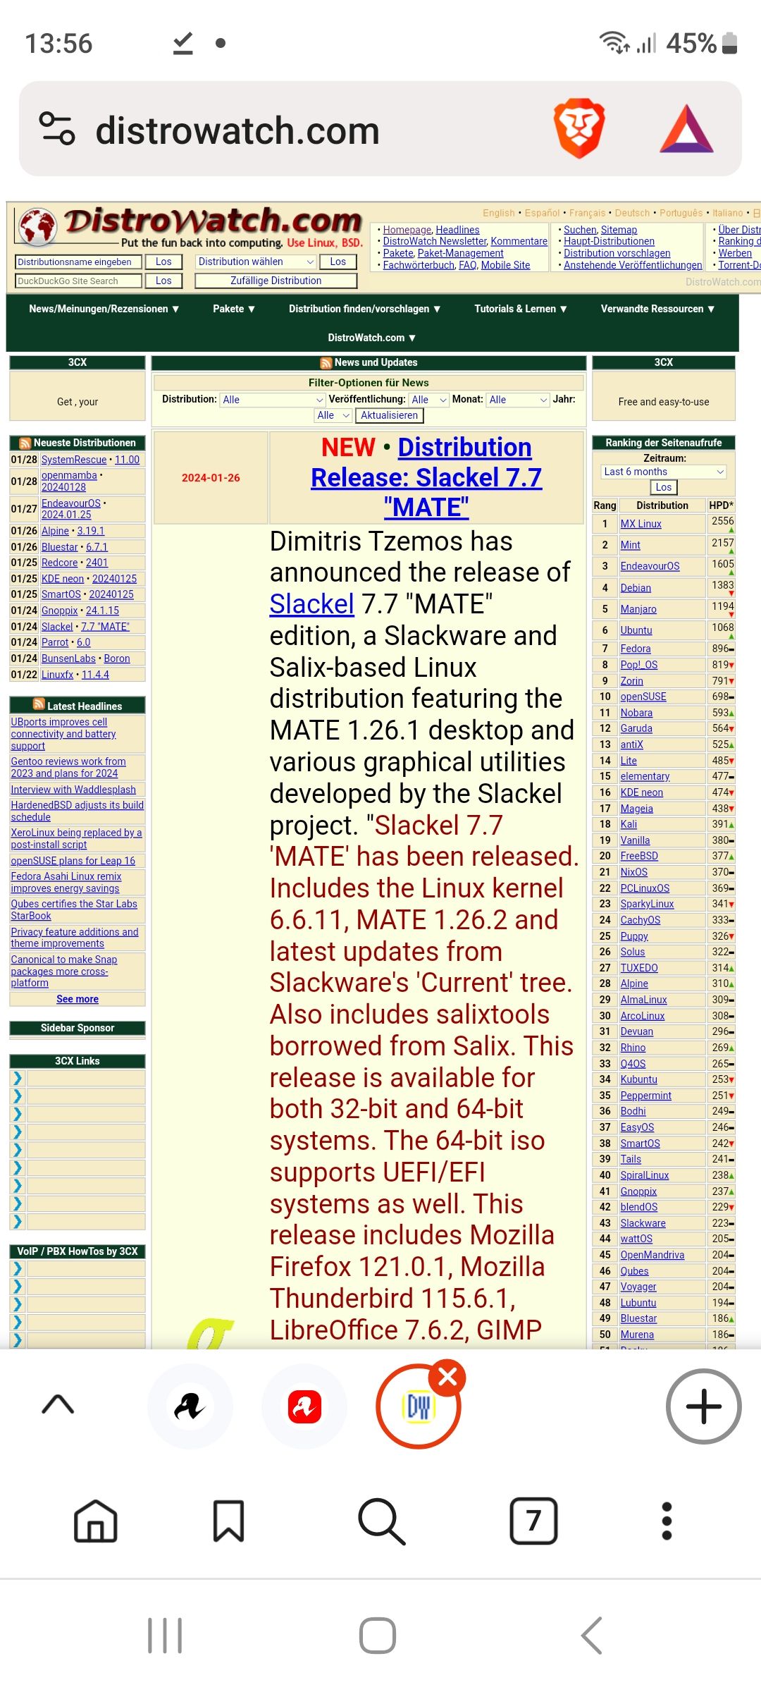
Task: Open the tab switcher showing 7 tabs
Action: pyautogui.click(x=533, y=1521)
